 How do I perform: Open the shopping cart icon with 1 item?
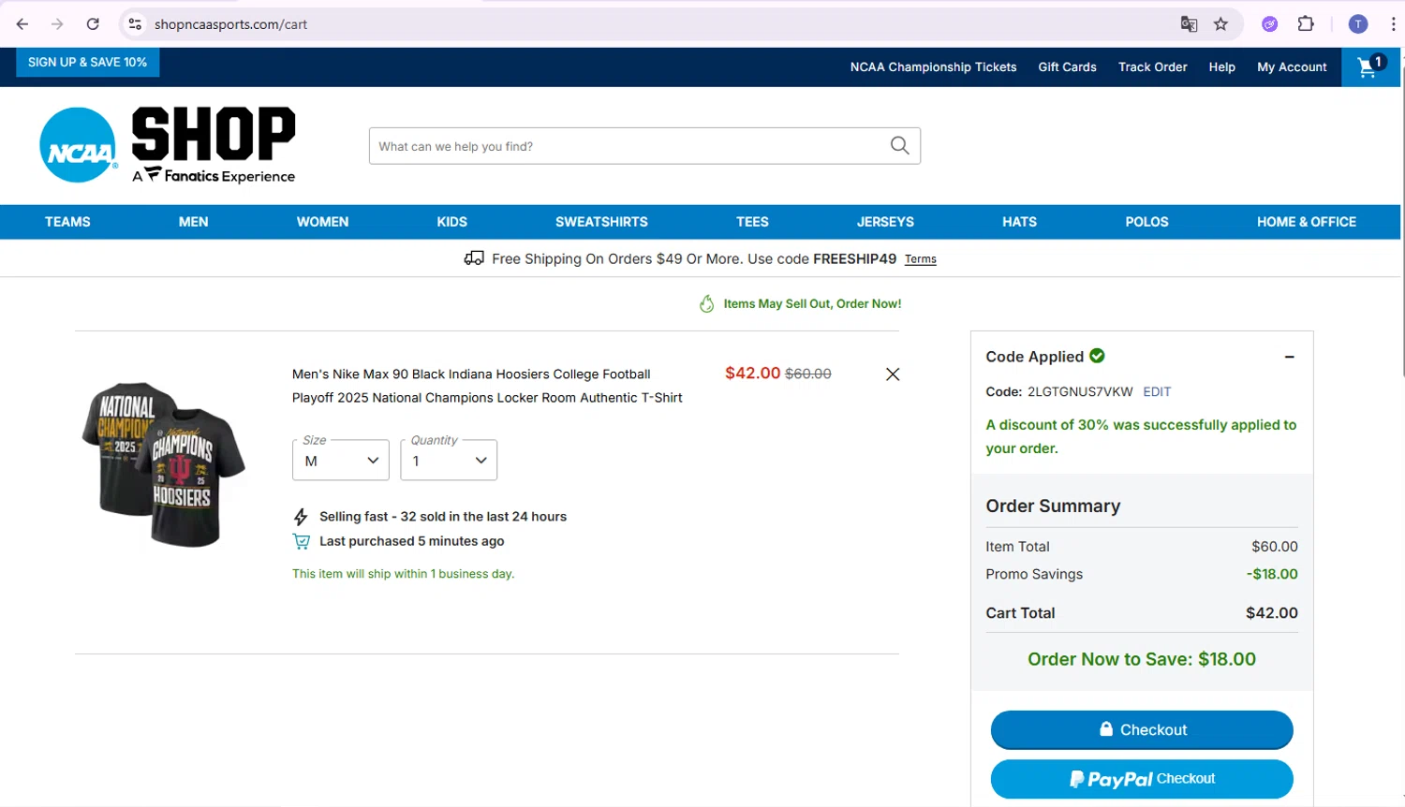pos(1370,66)
